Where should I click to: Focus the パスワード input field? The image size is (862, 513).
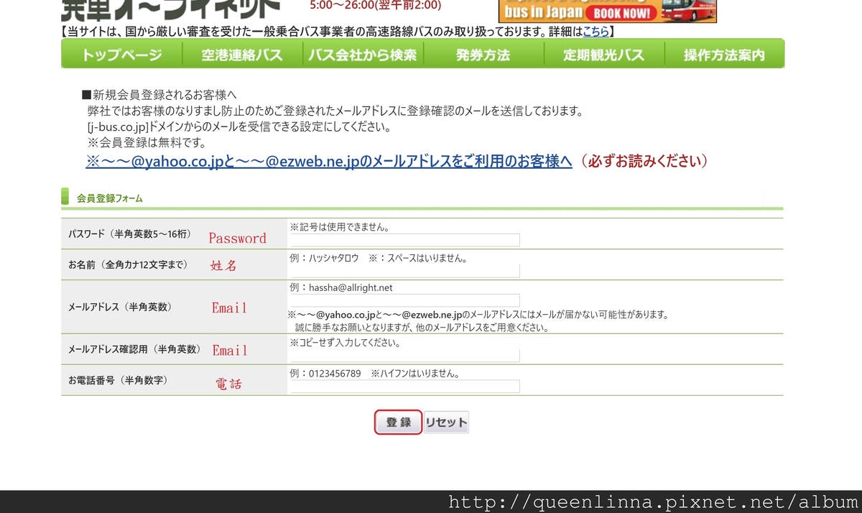[x=404, y=240]
